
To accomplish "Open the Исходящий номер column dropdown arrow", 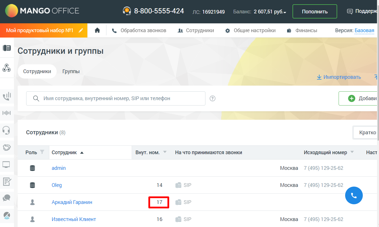I will (x=352, y=152).
